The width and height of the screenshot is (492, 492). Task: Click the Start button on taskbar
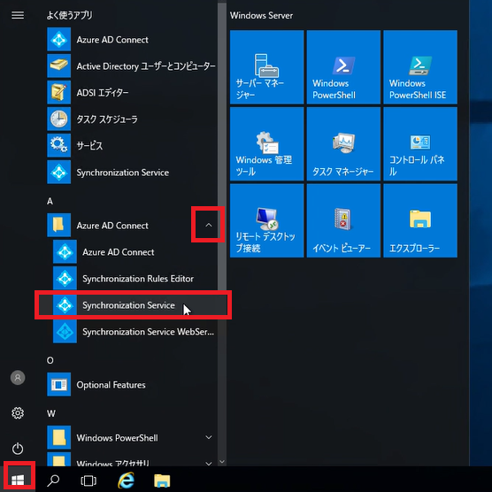click(18, 480)
